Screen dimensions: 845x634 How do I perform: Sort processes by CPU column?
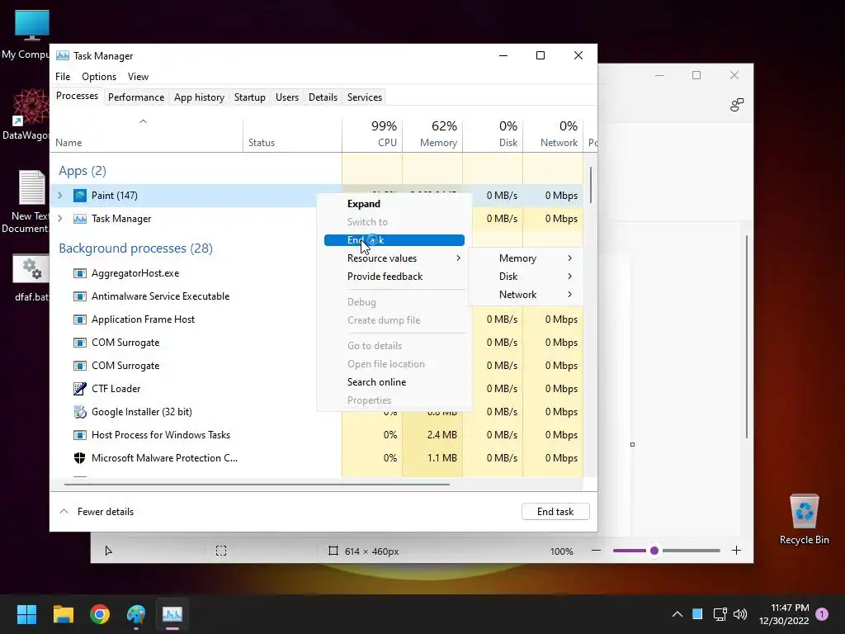tap(372, 135)
